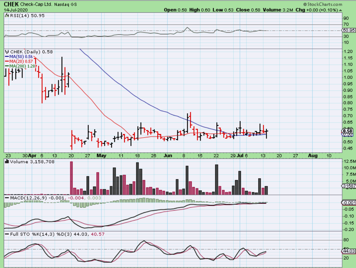Click the up triangle beside Chg percentage
This screenshot has height=268, width=356.
[340, 10]
